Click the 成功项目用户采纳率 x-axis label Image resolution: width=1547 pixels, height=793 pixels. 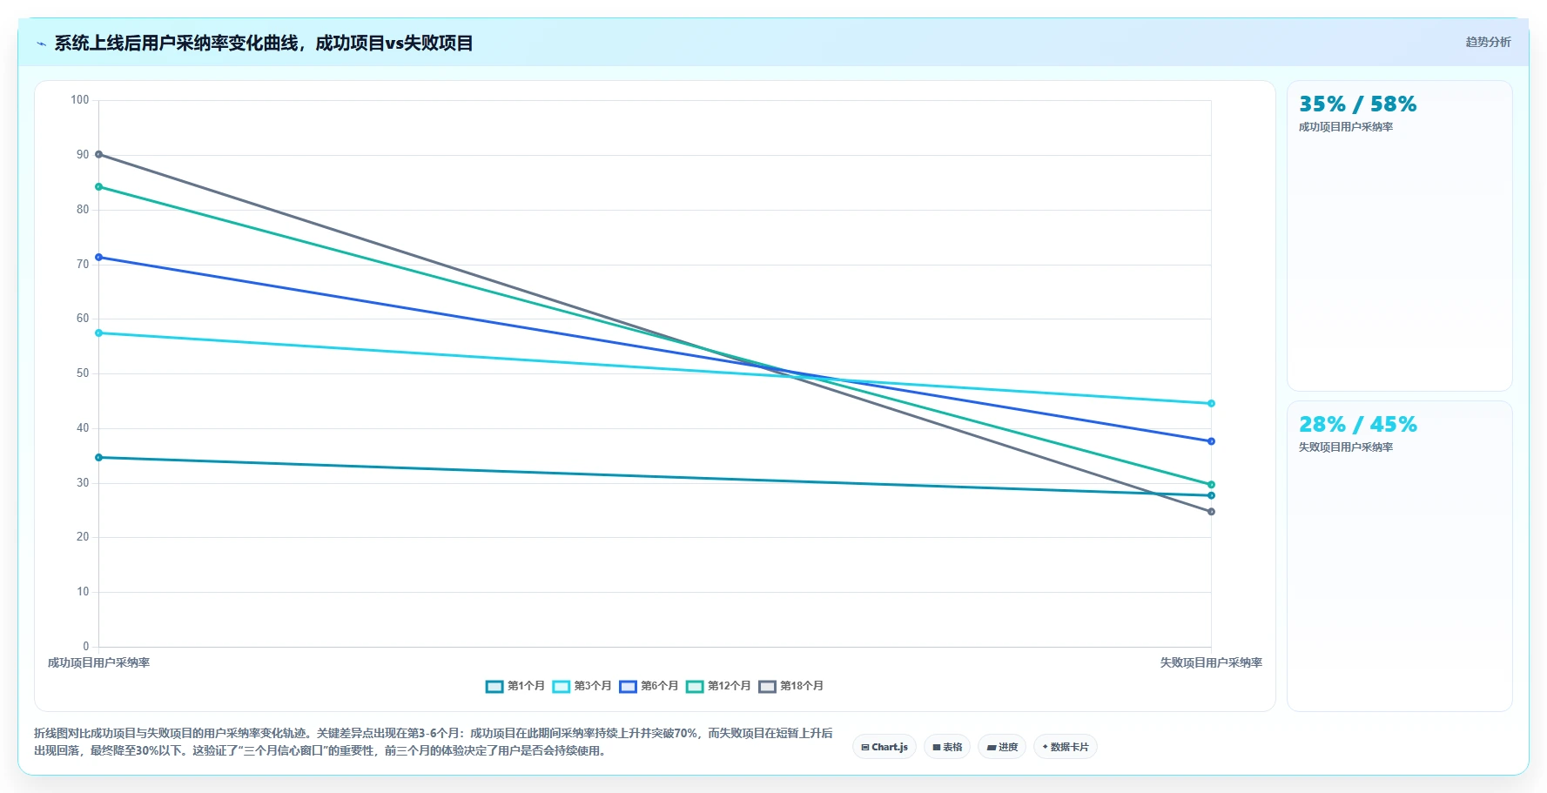[98, 663]
